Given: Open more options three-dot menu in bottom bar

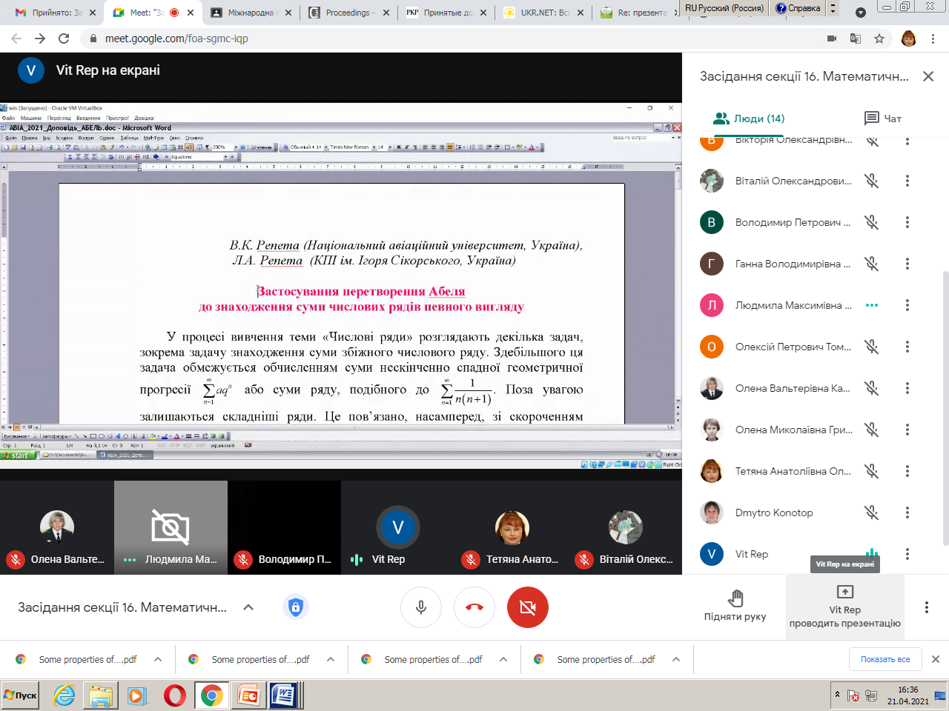Looking at the screenshot, I should click(926, 607).
